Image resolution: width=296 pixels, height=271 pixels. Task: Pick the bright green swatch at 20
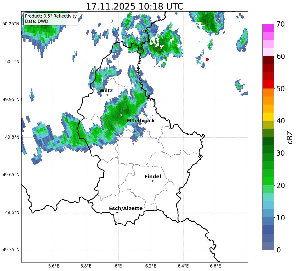tap(268, 181)
